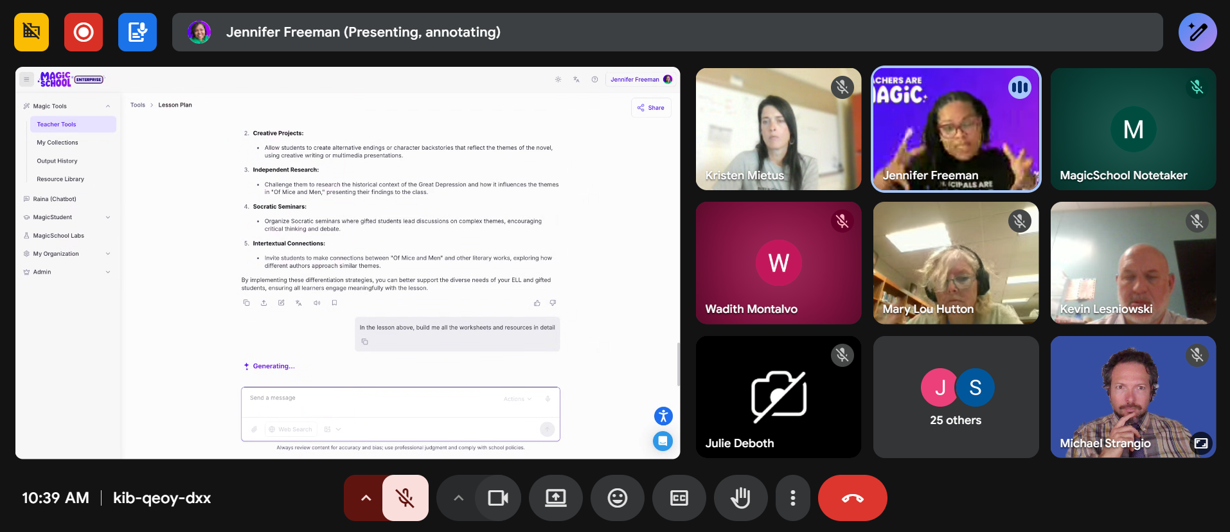
Task: Open the three-dot more options menu
Action: (792, 498)
